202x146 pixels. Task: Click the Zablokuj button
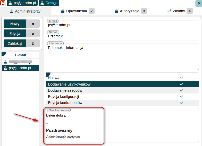tap(15, 43)
